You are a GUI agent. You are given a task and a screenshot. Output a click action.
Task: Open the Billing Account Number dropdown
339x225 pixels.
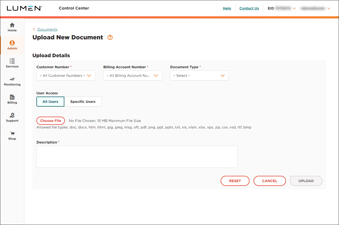pyautogui.click(x=133, y=76)
